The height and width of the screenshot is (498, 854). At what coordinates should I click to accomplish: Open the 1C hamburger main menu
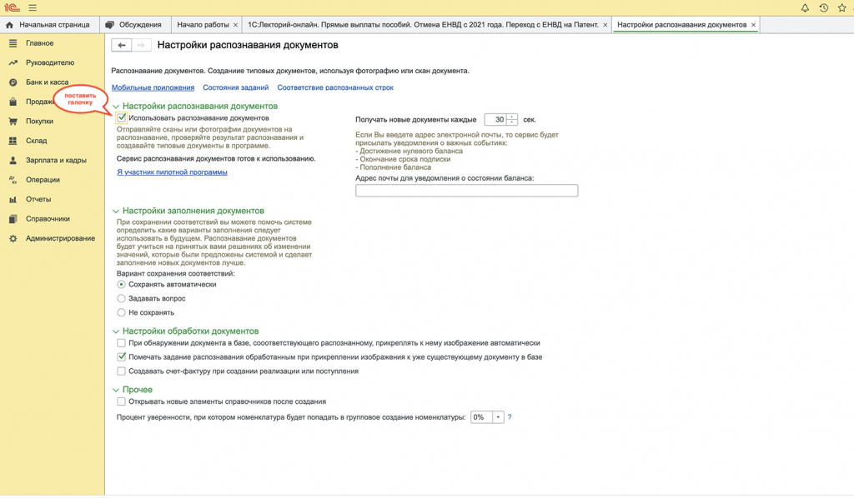(33, 8)
